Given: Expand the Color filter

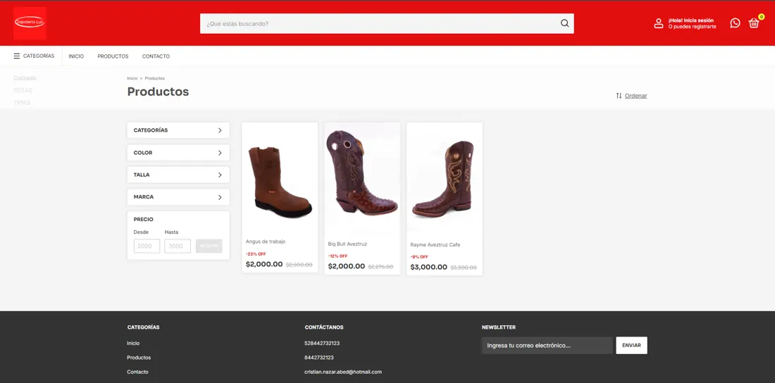Looking at the screenshot, I should tap(178, 153).
